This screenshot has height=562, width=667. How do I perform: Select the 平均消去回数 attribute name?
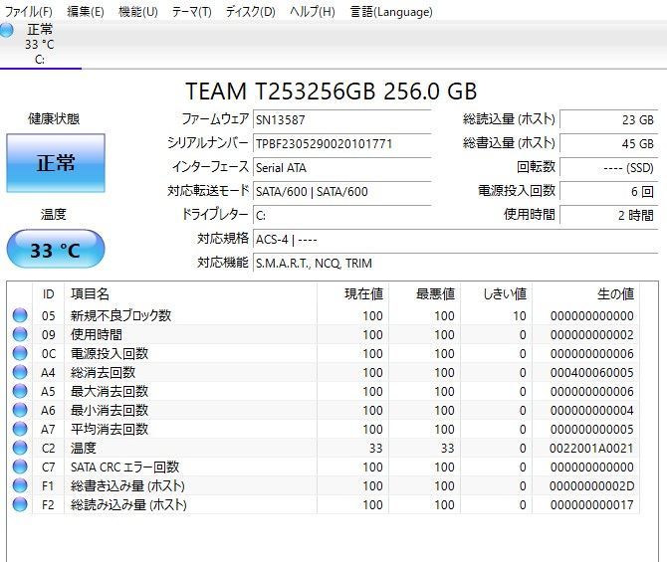coord(110,429)
